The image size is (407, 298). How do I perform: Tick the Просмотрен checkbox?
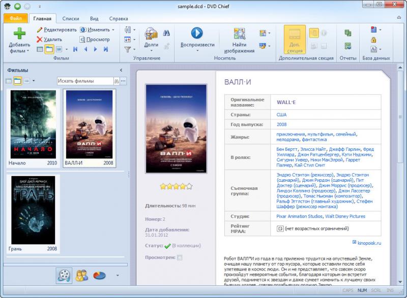tap(180, 257)
